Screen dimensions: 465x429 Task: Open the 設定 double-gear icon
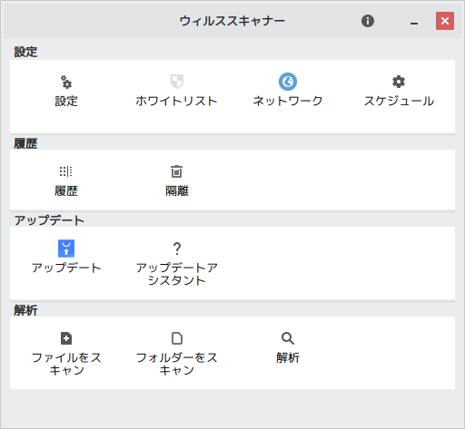pos(66,82)
